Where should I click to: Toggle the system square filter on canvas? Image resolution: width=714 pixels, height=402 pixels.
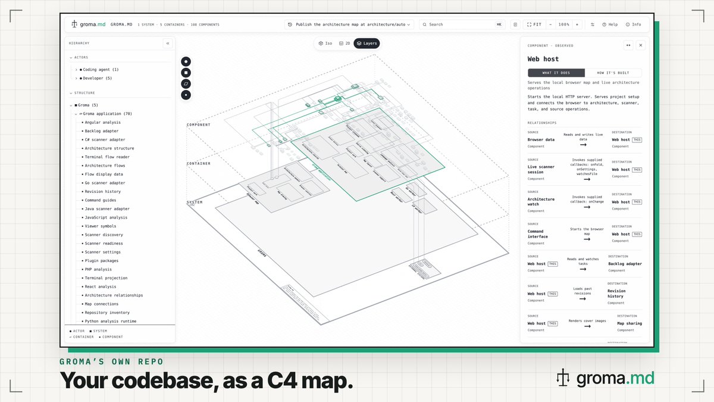pyautogui.click(x=186, y=73)
